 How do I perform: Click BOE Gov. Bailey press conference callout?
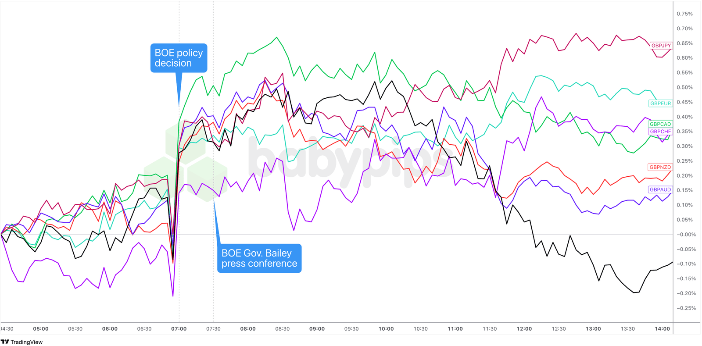(259, 258)
